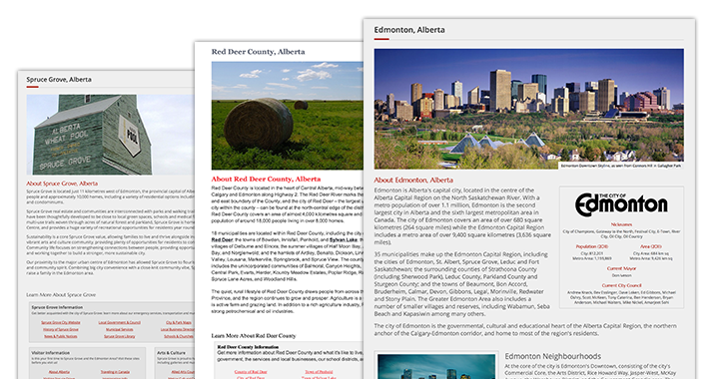711x379 pixels.
Task: Open the Edmonton downtown skyline photo
Action: tap(528, 109)
